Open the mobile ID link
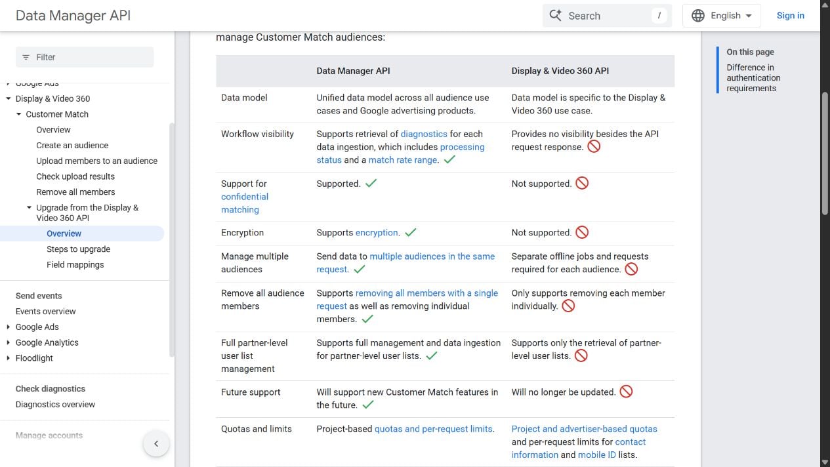The height and width of the screenshot is (467, 830). coord(596,455)
